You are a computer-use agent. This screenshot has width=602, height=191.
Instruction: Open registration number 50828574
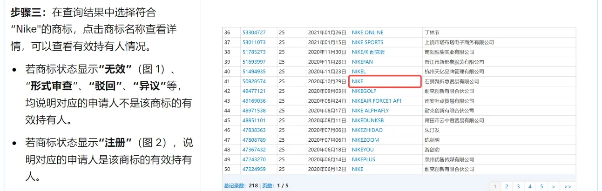coord(254,81)
